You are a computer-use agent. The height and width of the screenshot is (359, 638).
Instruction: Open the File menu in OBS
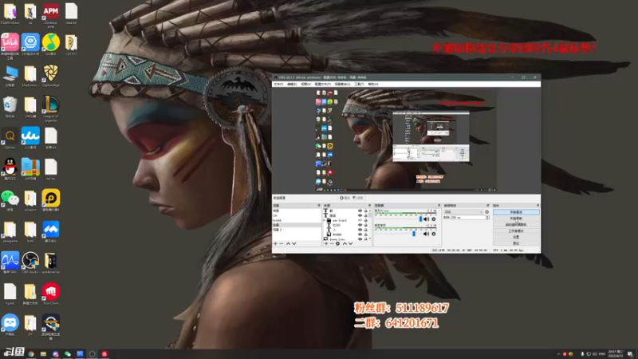tap(278, 84)
